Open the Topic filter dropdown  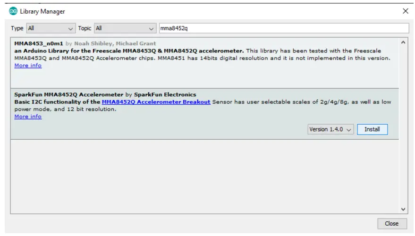point(125,28)
